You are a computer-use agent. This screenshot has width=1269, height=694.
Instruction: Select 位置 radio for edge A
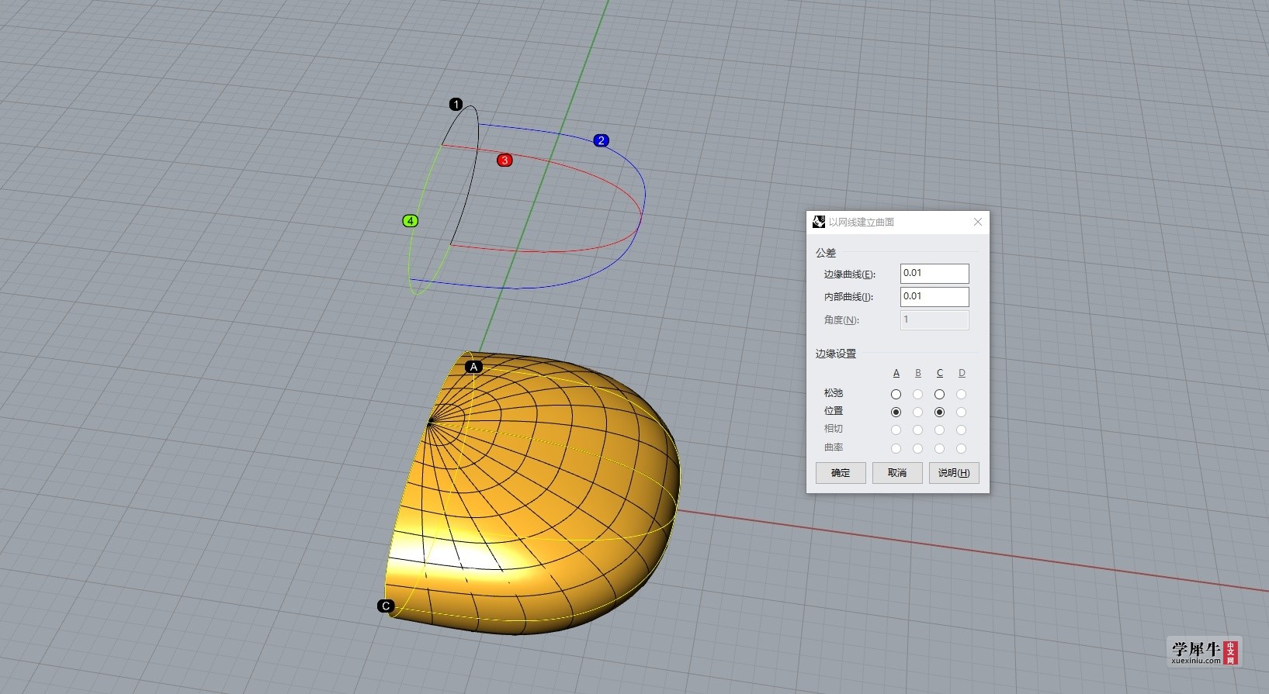point(896,412)
